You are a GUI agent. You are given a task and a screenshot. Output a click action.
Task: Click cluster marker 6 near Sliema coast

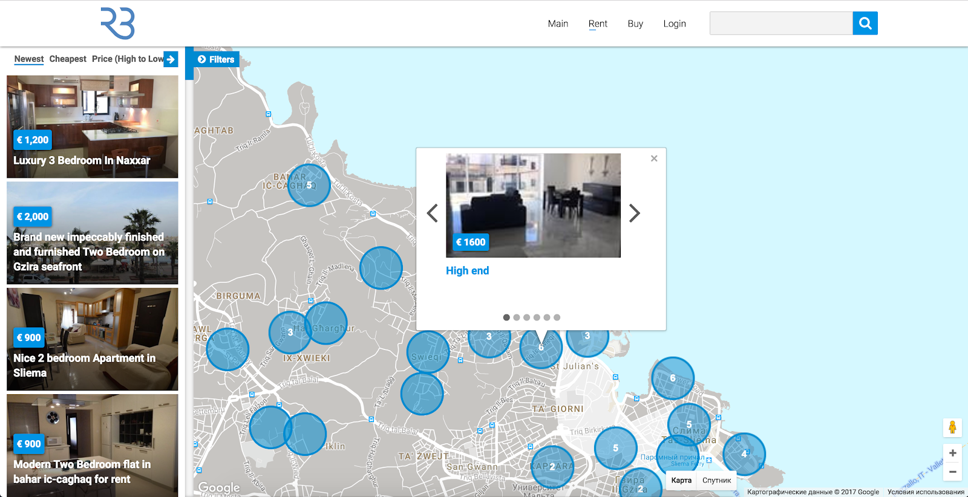673,378
